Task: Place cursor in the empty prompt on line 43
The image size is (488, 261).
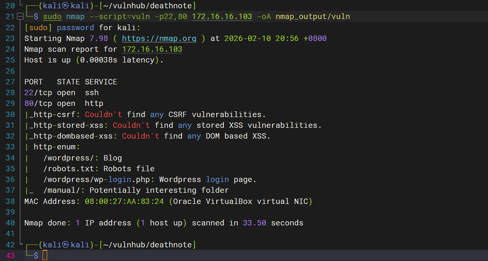Action: (x=45, y=256)
